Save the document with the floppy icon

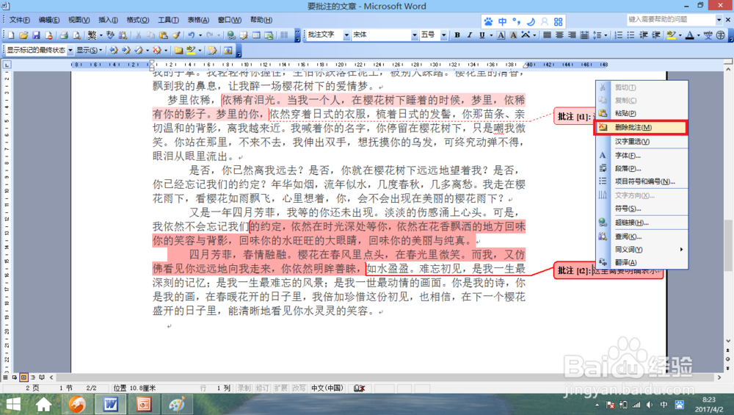36,35
